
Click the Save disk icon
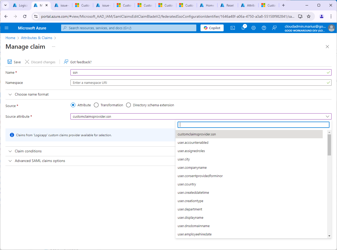[x=10, y=62]
